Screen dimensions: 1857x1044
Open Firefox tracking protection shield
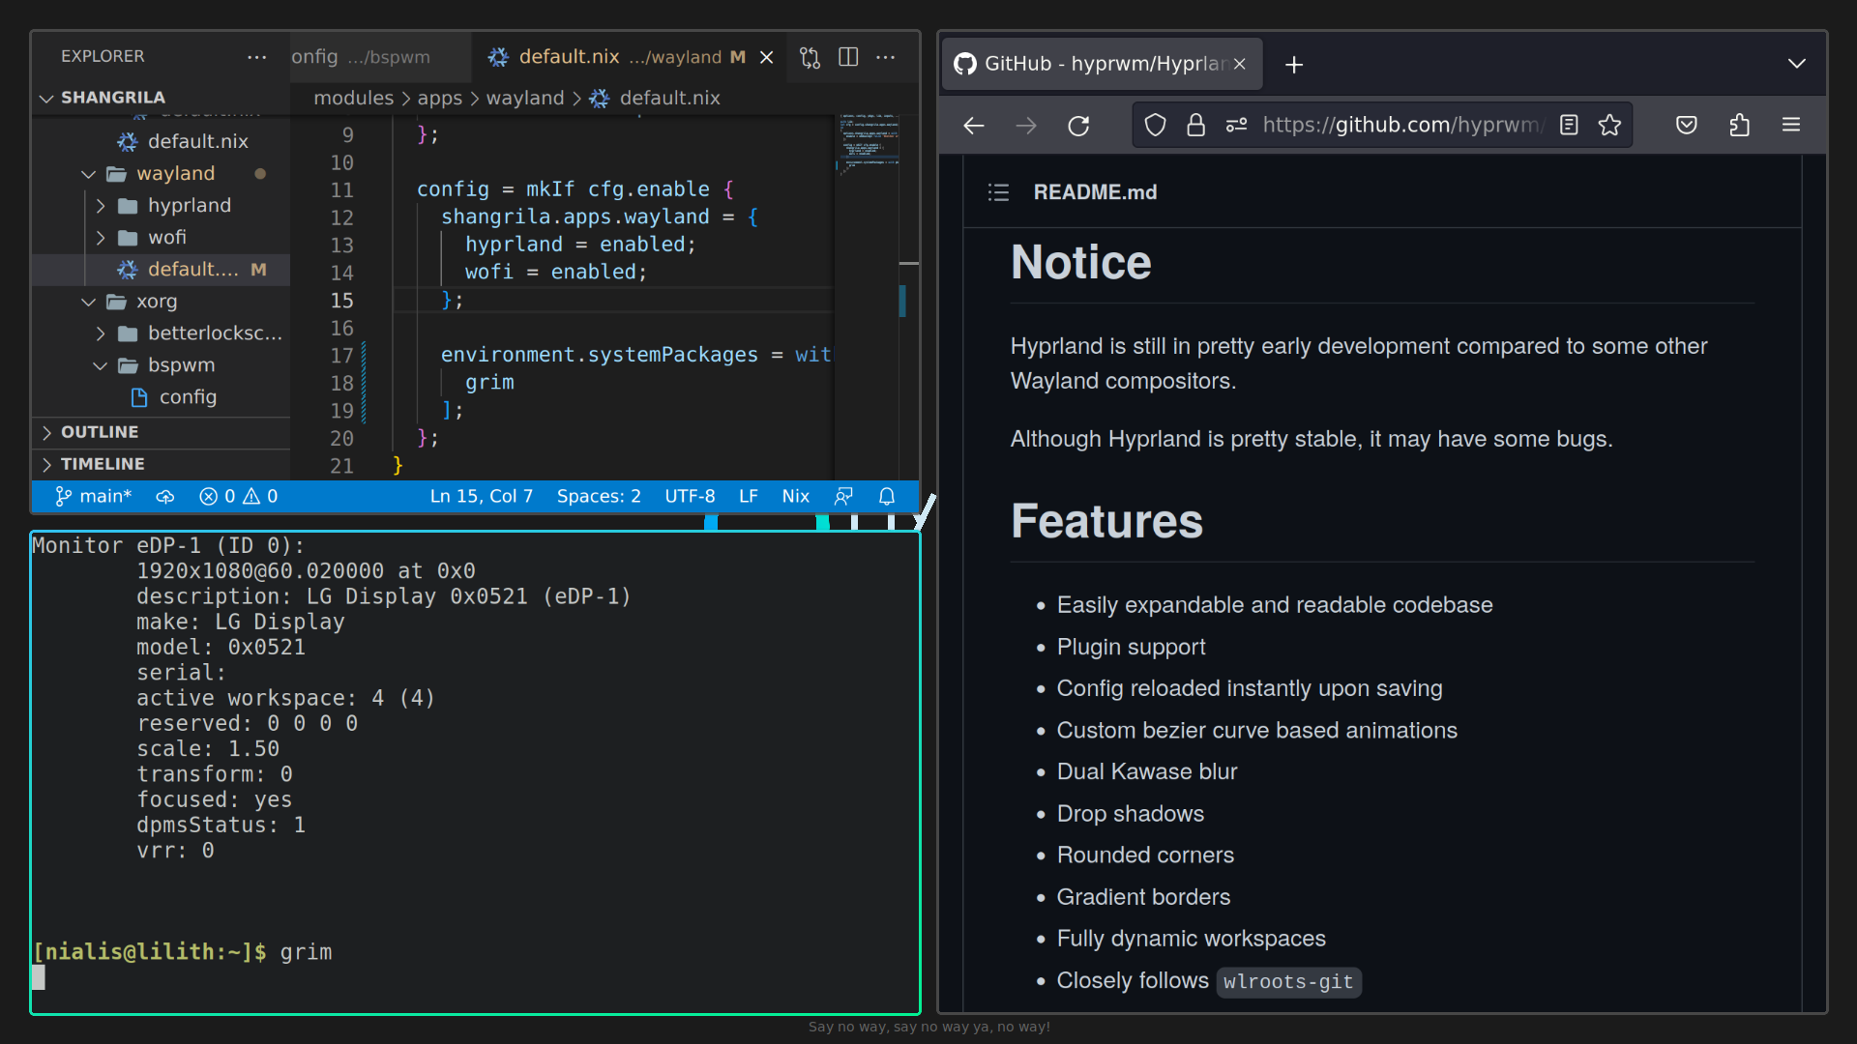point(1155,125)
